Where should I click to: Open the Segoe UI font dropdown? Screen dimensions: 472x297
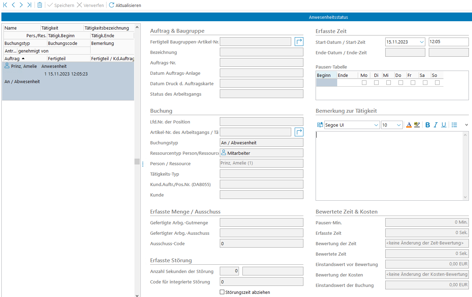(x=376, y=125)
